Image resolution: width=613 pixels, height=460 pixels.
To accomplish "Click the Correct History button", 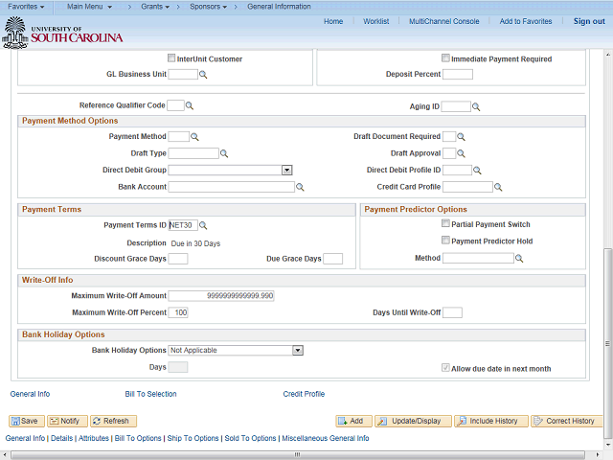I will click(567, 421).
